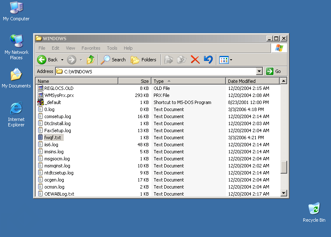Sort by the Size column header
The width and height of the screenshot is (331, 237).
point(135,81)
